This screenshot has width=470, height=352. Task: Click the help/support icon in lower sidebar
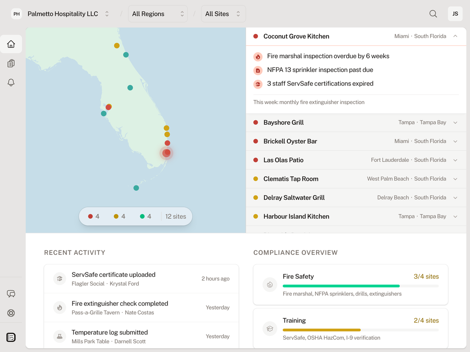click(11, 313)
